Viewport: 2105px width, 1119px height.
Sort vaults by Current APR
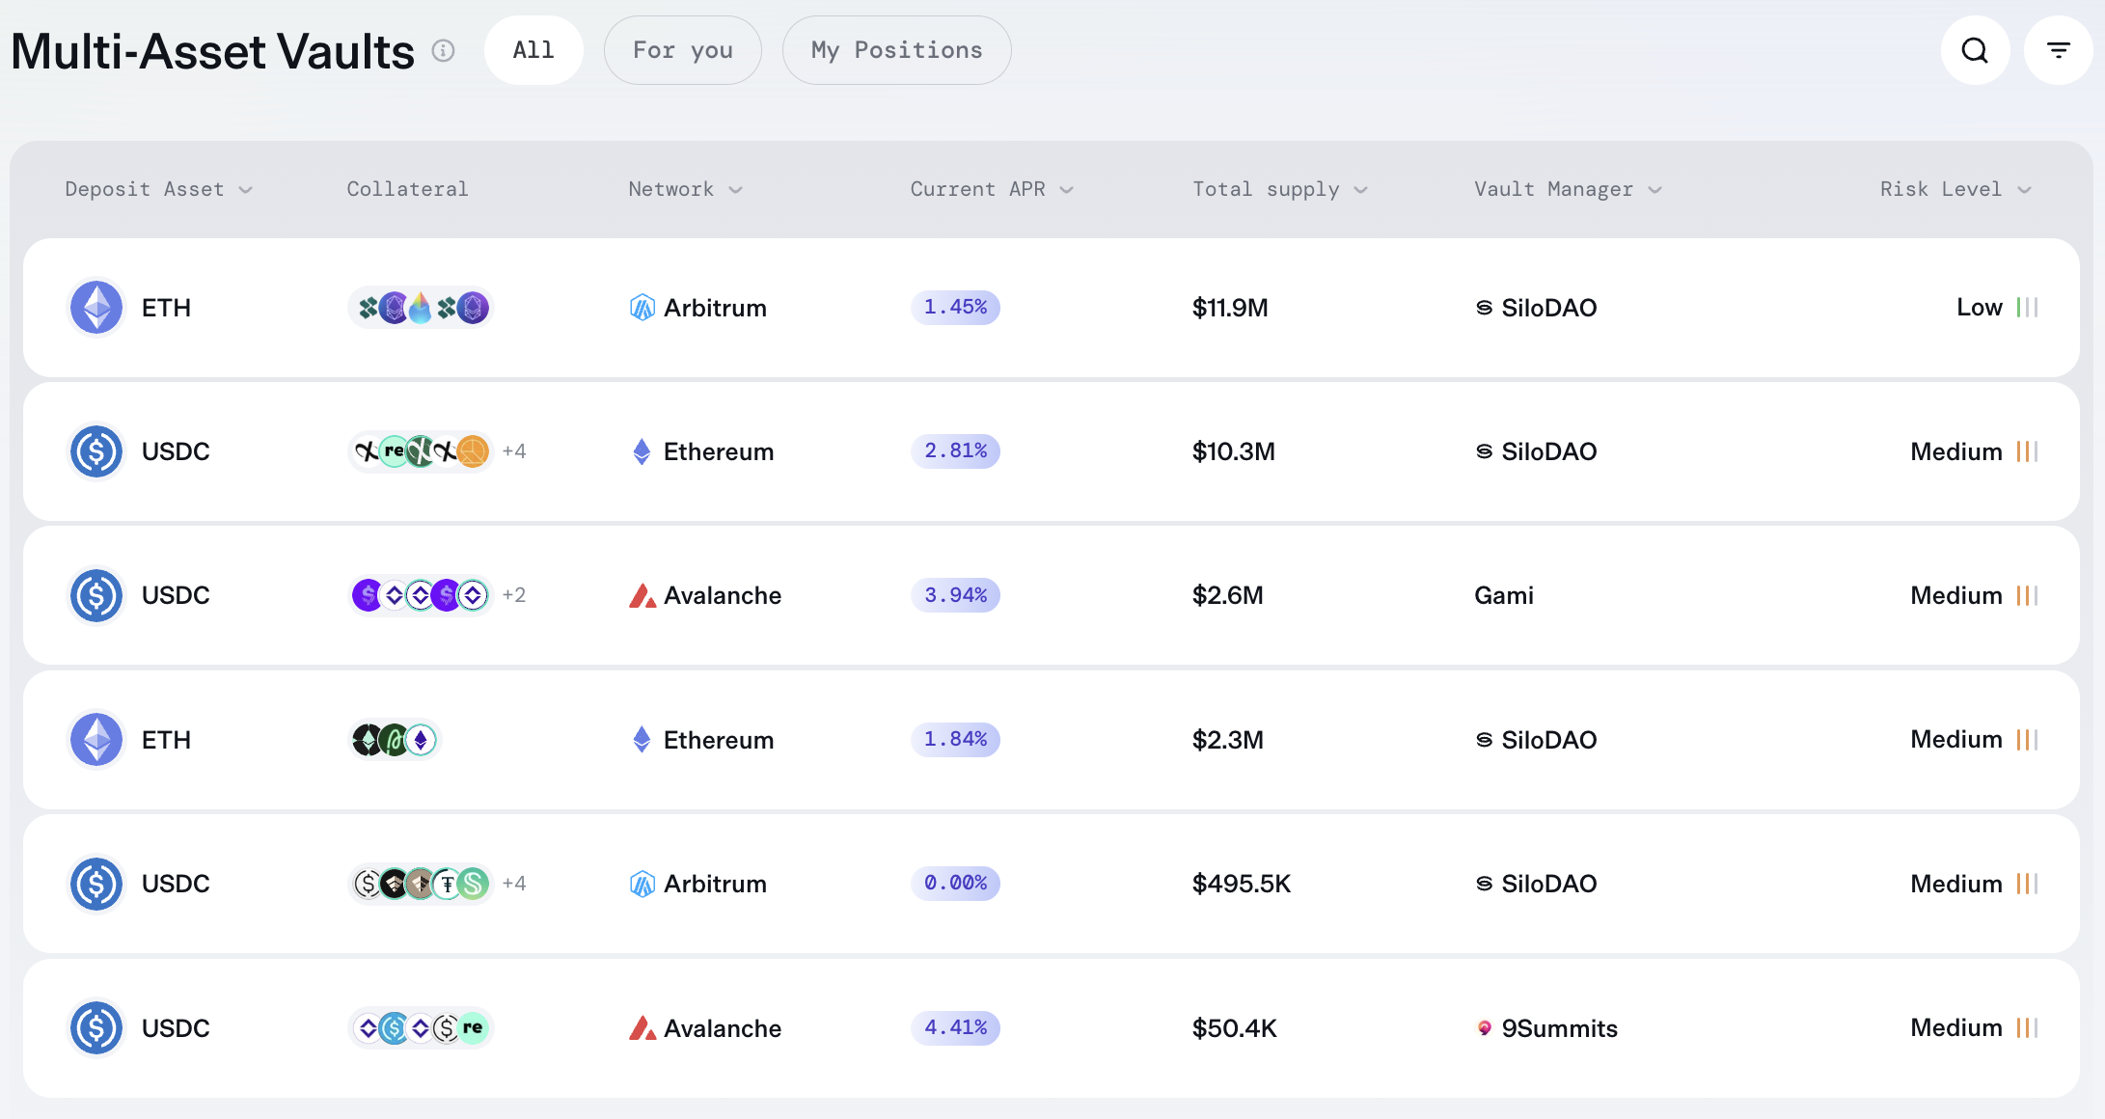pos(991,189)
